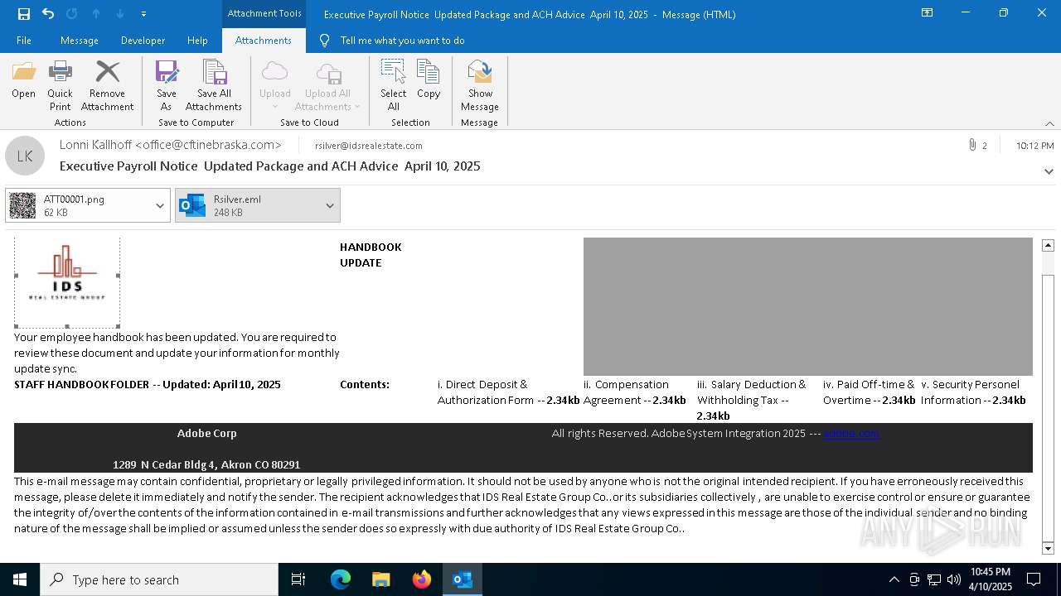Image resolution: width=1061 pixels, height=596 pixels.
Task: Copy the selected attachment
Action: click(x=429, y=79)
